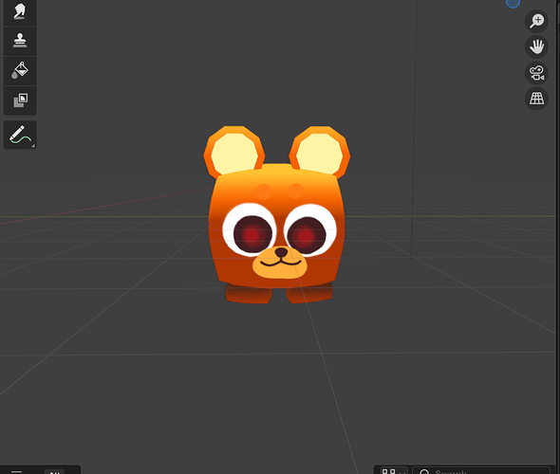Select the Clone stamp tool
This screenshot has width=560, height=474.
tap(20, 41)
